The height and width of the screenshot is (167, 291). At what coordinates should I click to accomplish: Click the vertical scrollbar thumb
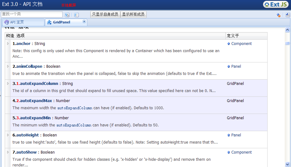click(287, 43)
